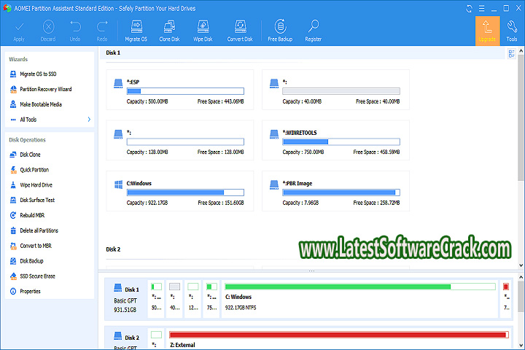Select the C:Windows partition card
This screenshot has width=525, height=350.
(x=180, y=192)
